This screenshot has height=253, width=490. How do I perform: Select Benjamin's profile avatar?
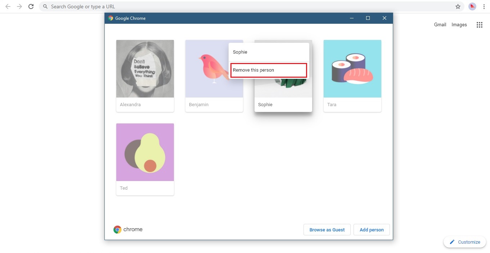(x=214, y=68)
